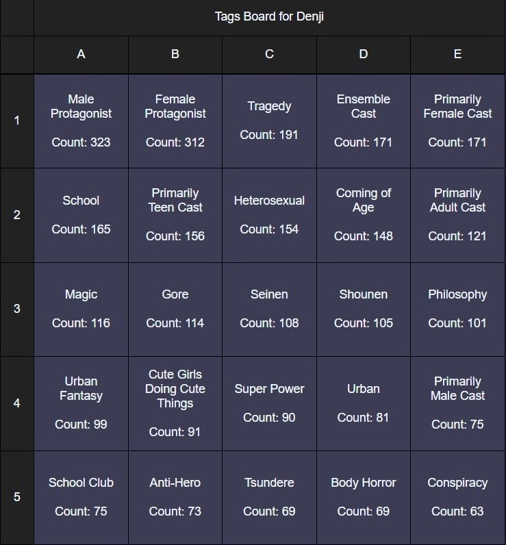Click the Body Horror tag cell
This screenshot has width=506, height=545.
pos(364,497)
